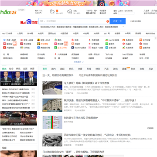Click the hao123 logo

[8, 12]
